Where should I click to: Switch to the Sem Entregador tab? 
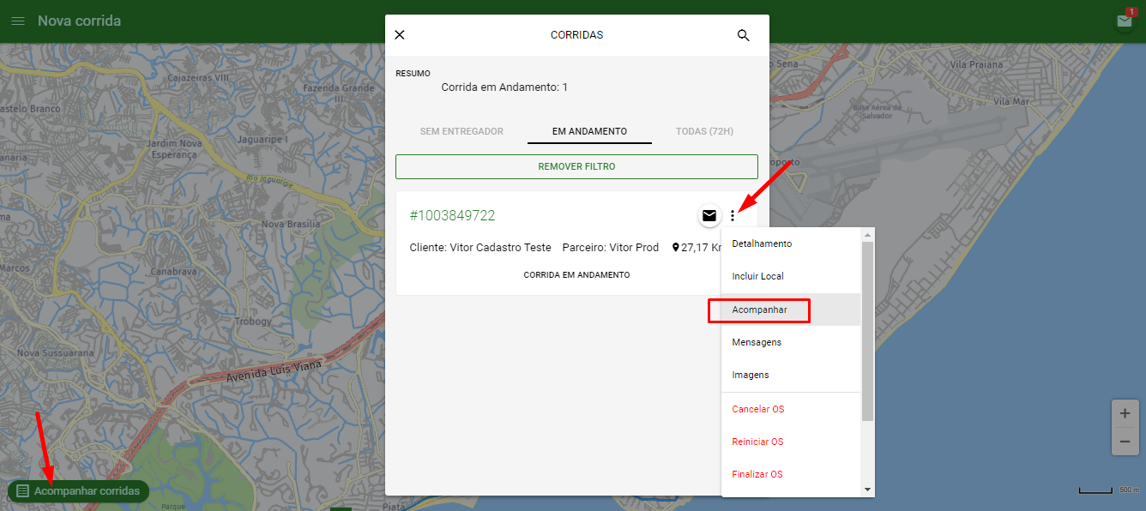(x=461, y=131)
